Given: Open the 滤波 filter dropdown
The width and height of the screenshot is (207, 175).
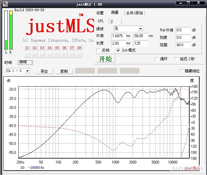Looking at the screenshot, I should (x=140, y=29).
